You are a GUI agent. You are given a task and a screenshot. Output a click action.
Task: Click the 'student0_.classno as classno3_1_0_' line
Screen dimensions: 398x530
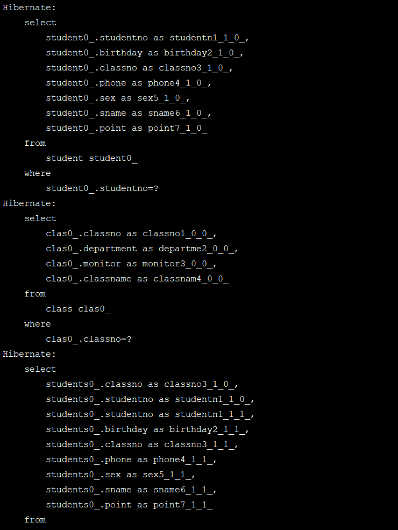click(x=139, y=68)
